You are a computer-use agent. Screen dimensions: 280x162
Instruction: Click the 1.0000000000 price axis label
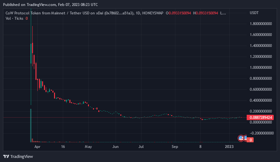261,68
